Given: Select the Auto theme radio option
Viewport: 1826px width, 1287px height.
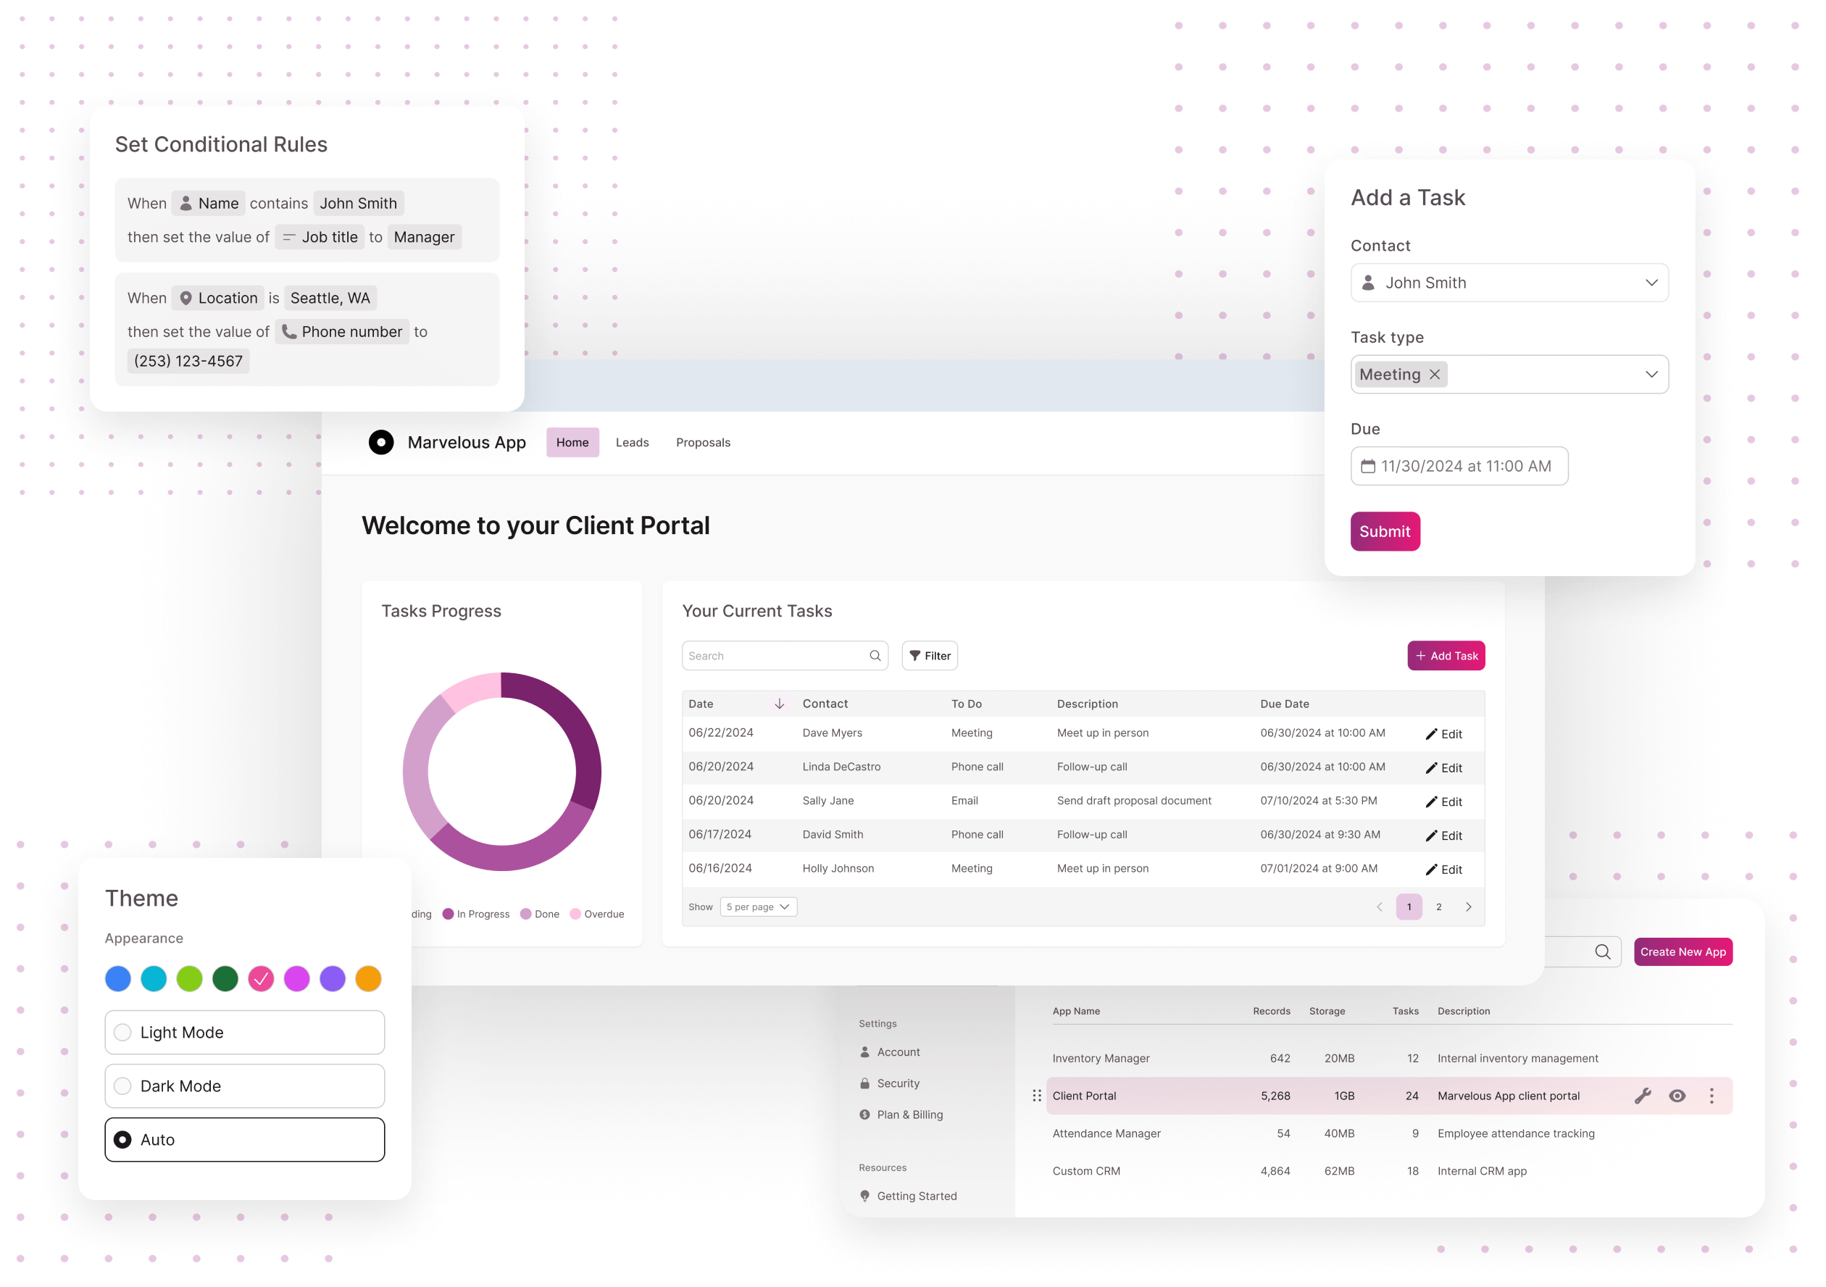Looking at the screenshot, I should pyautogui.click(x=245, y=1140).
